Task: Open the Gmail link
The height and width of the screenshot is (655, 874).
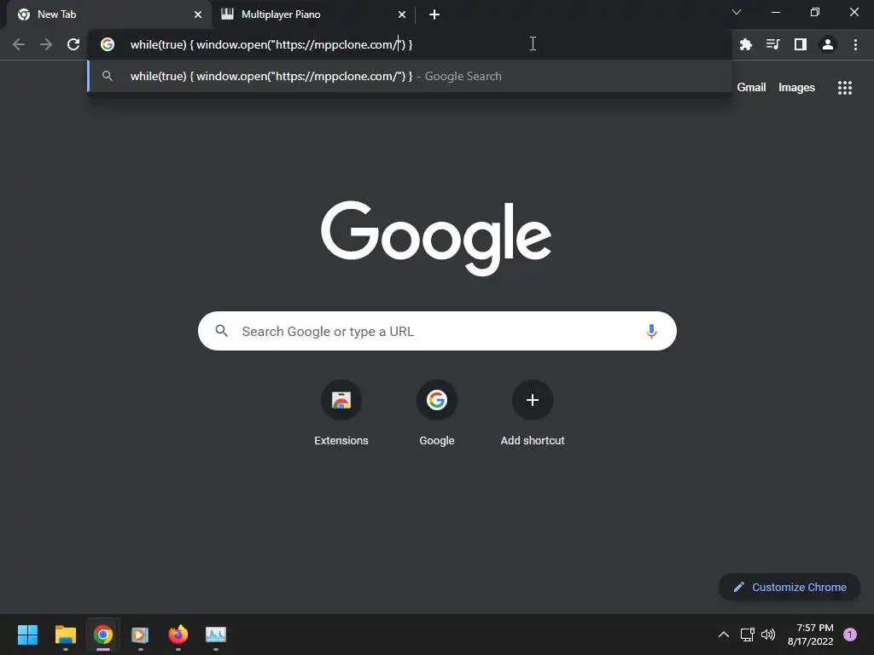Action: point(751,88)
